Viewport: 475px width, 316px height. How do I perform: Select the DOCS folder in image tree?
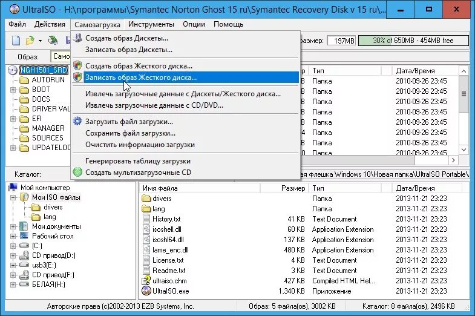pos(41,99)
